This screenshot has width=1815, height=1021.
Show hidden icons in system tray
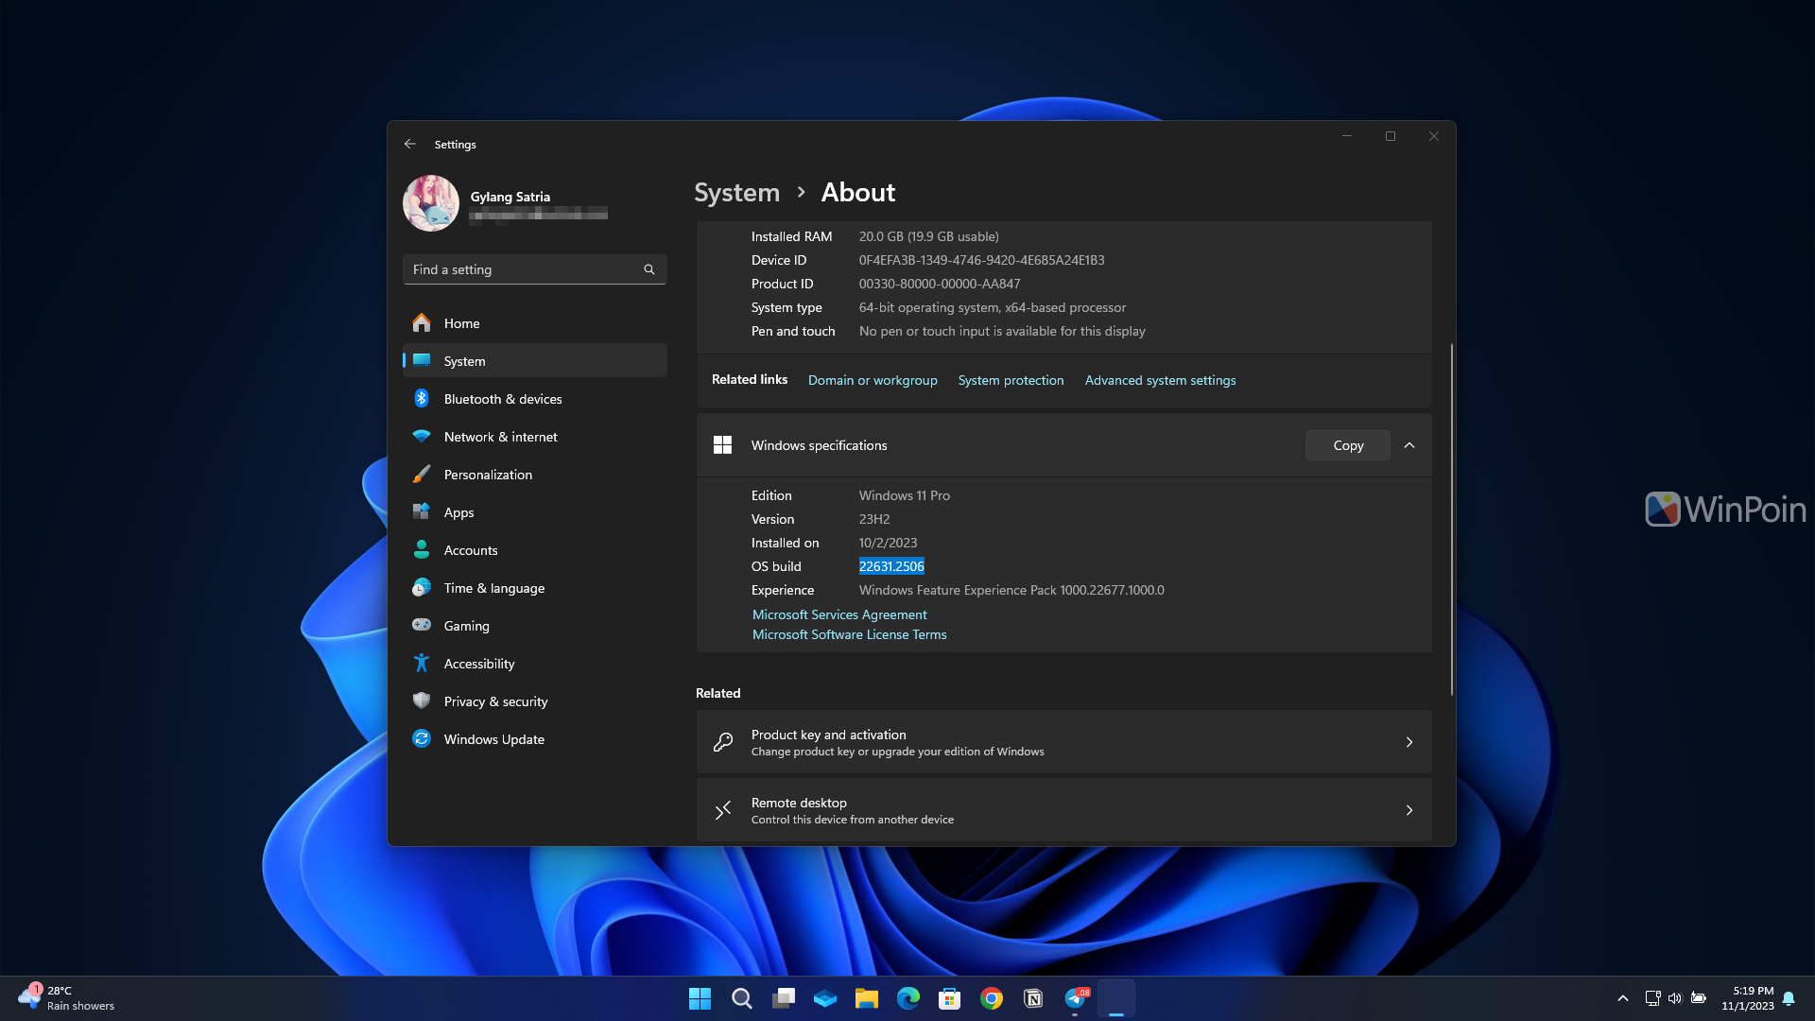[1623, 998]
